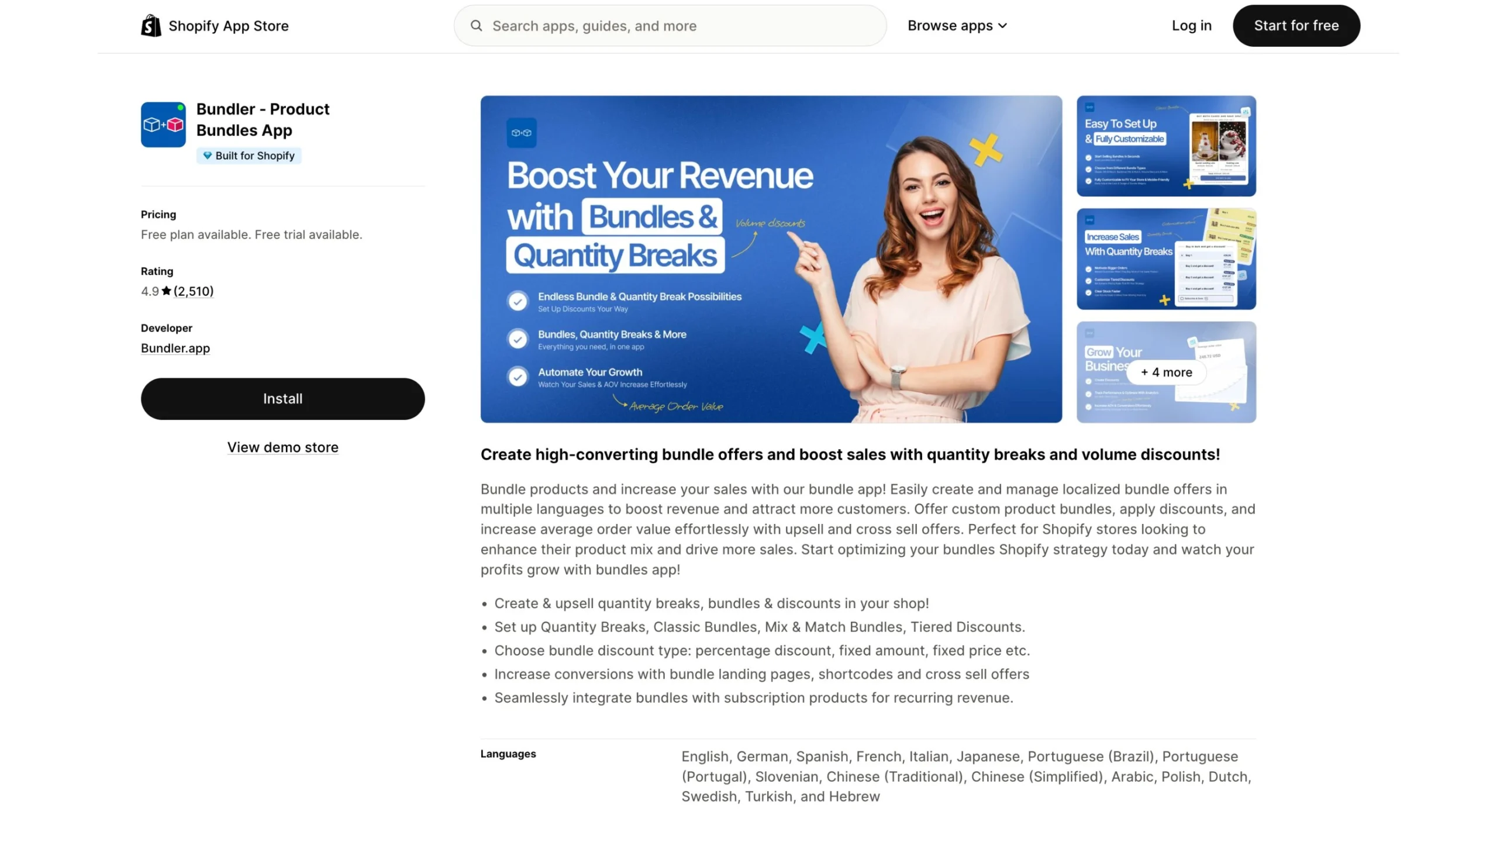Click the Create high-converting bundle offers heading
The width and height of the screenshot is (1497, 842).
point(850,454)
